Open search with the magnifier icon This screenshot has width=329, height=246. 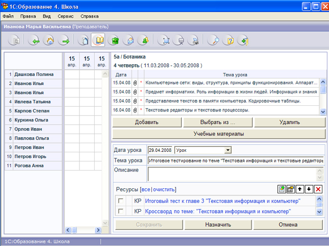(x=214, y=40)
